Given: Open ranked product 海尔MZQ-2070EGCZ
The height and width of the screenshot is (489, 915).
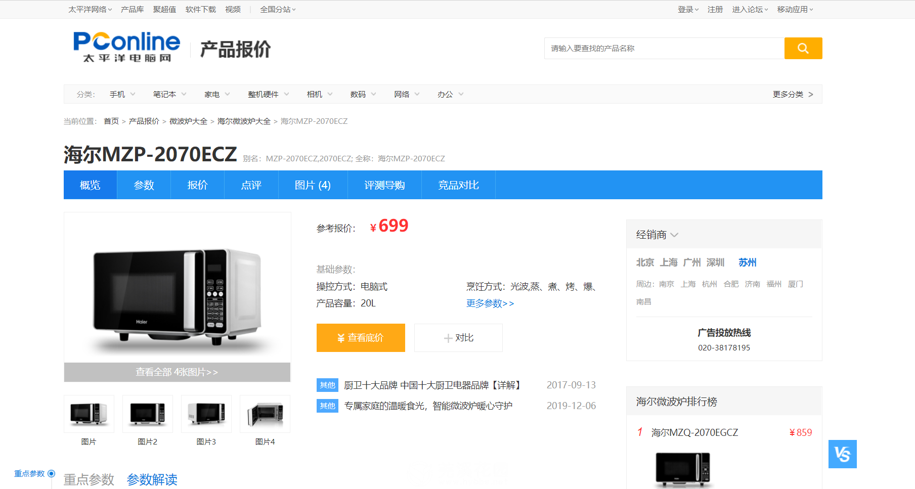Looking at the screenshot, I should (694, 432).
